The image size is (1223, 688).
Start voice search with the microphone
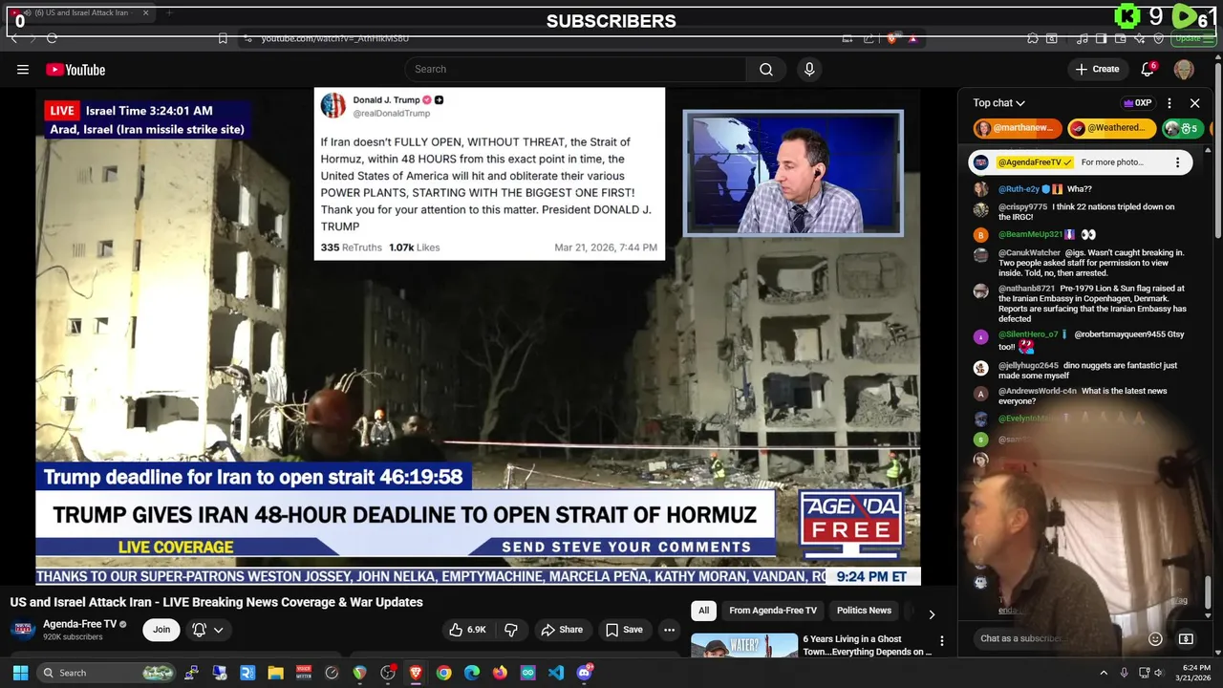pos(809,69)
